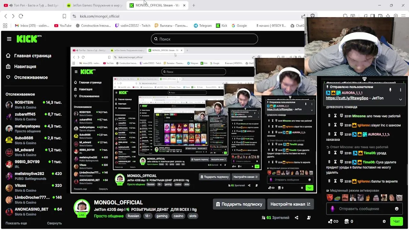409x230 pixels.
Task: Click the purple microphone icon in chat input
Action: pos(332,209)
